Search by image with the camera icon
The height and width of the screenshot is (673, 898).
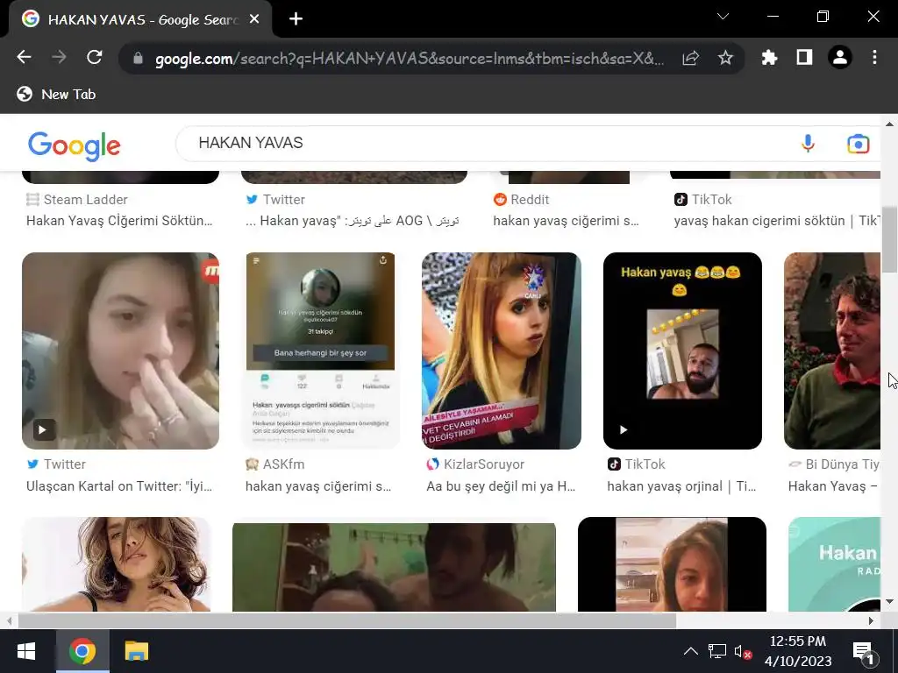(858, 144)
